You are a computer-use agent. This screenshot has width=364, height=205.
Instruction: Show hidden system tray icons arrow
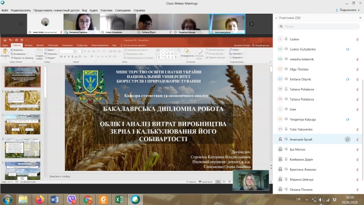[307, 200]
